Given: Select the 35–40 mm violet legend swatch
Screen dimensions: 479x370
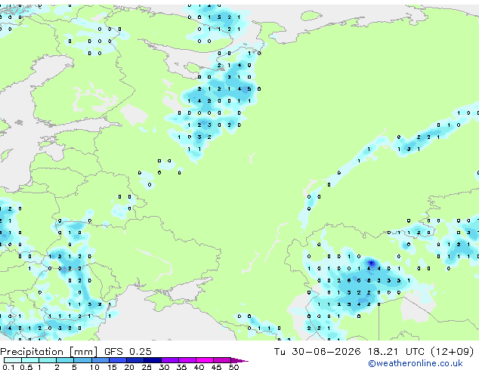Looking at the screenshot, I should (x=187, y=360).
